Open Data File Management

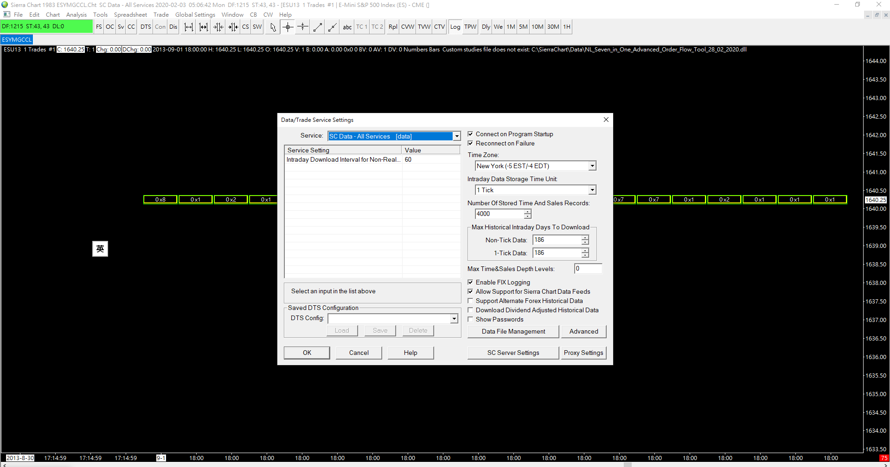pos(513,331)
